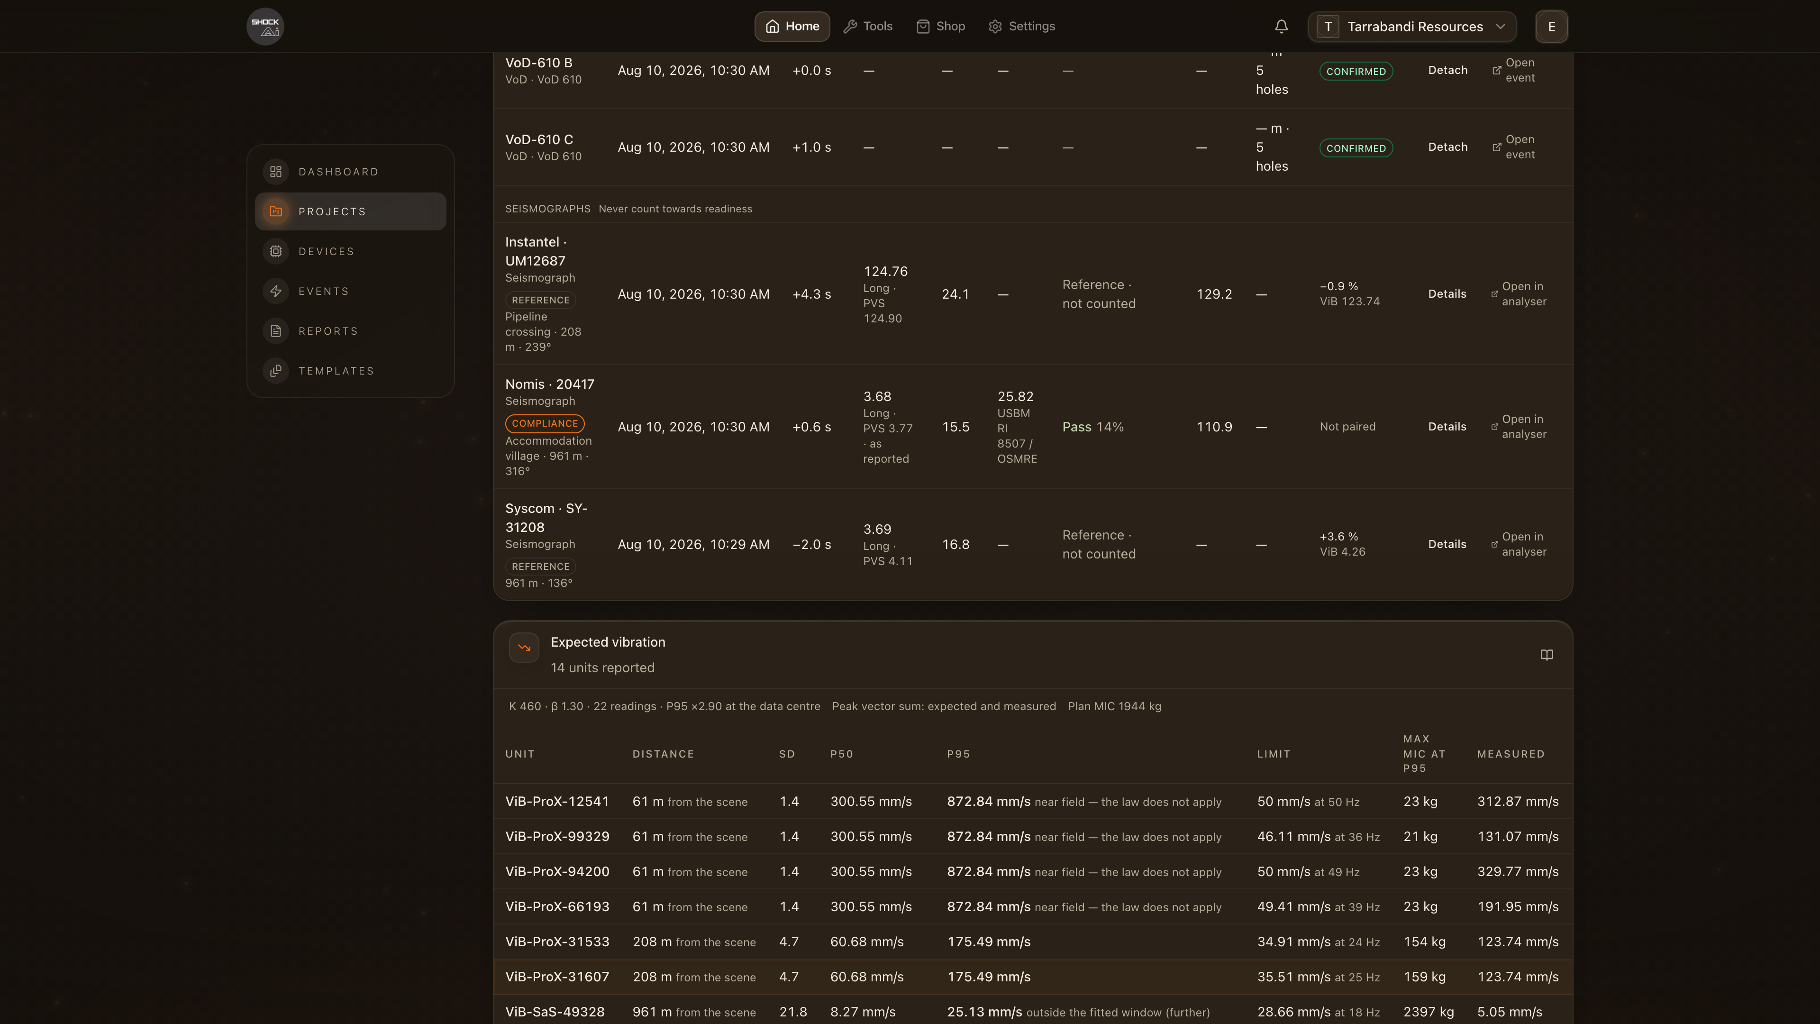The height and width of the screenshot is (1024, 1820).
Task: Open the notifications bell
Action: point(1281,26)
